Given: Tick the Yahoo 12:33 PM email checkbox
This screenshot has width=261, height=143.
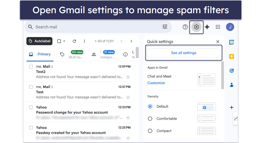Looking at the screenshot, I should (x=31, y=107).
